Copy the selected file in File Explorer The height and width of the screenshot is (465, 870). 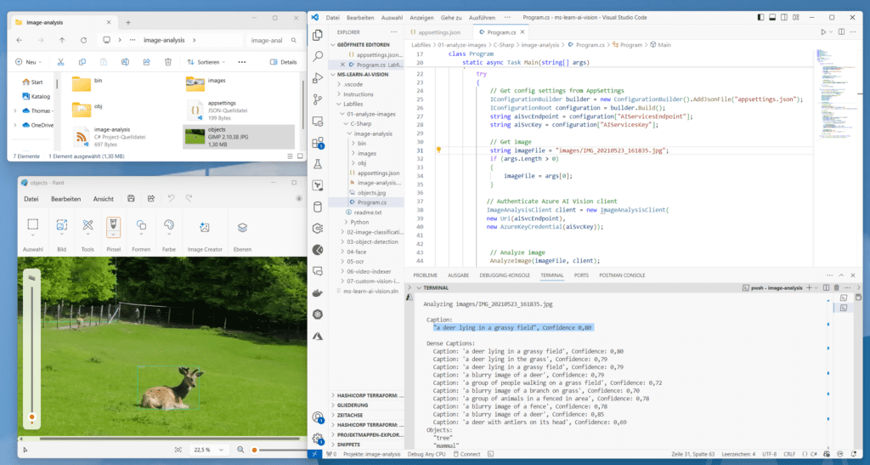coord(82,62)
